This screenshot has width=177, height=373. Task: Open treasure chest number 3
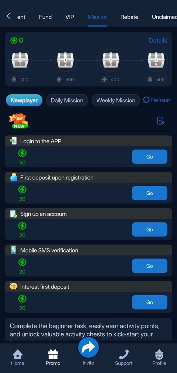111,60
